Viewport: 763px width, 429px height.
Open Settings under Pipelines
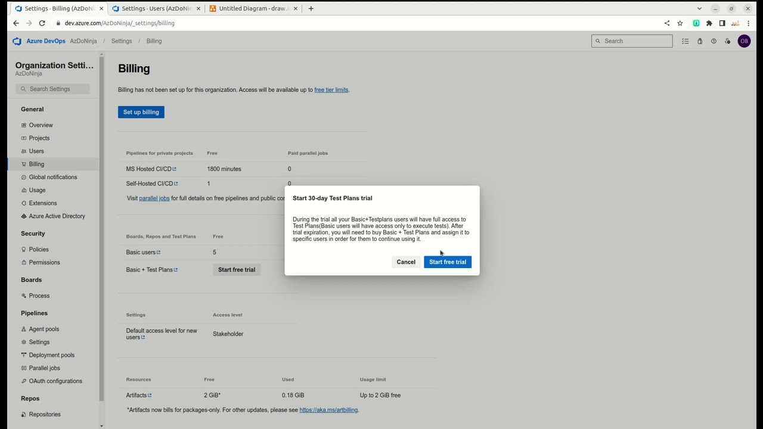click(x=39, y=343)
